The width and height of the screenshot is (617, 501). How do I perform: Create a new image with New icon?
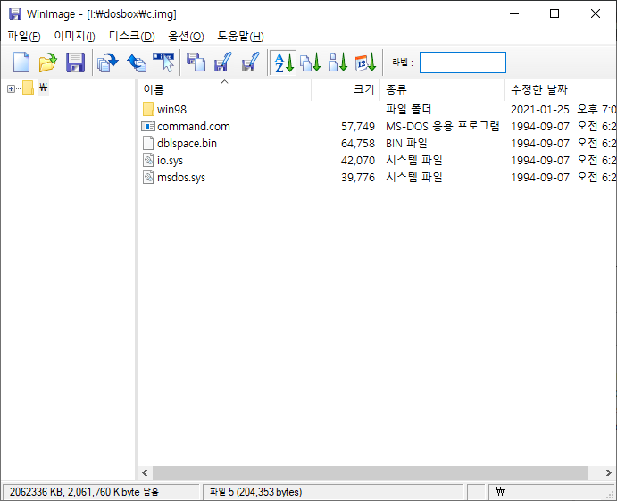point(21,63)
